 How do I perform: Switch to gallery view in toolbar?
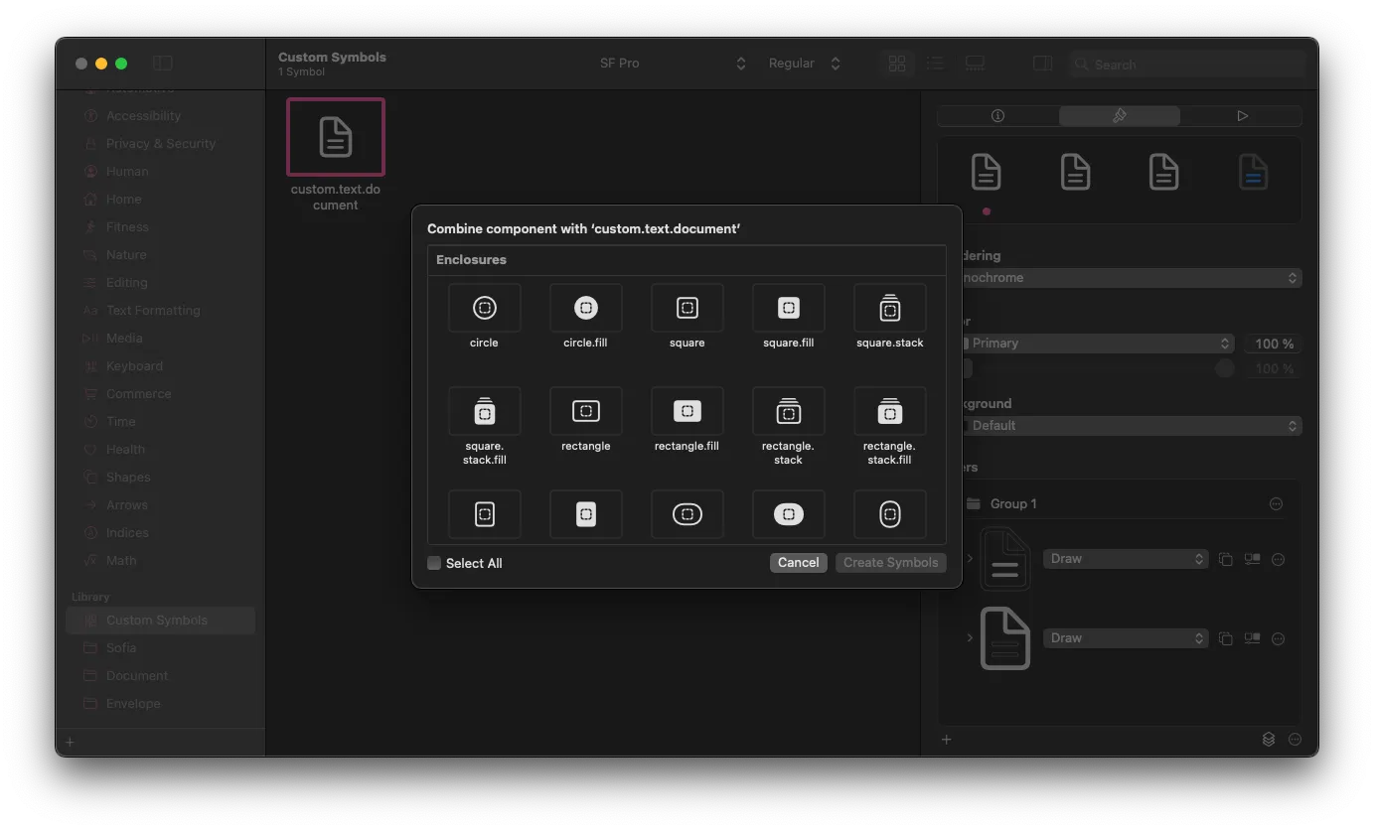(975, 64)
